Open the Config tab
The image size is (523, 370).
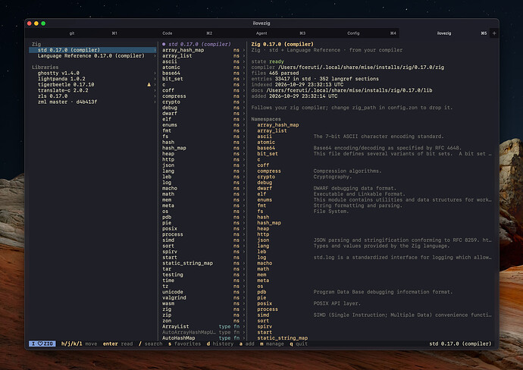tap(353, 33)
